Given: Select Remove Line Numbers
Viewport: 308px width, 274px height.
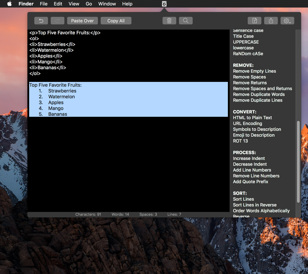Looking at the screenshot, I should coord(256,176).
